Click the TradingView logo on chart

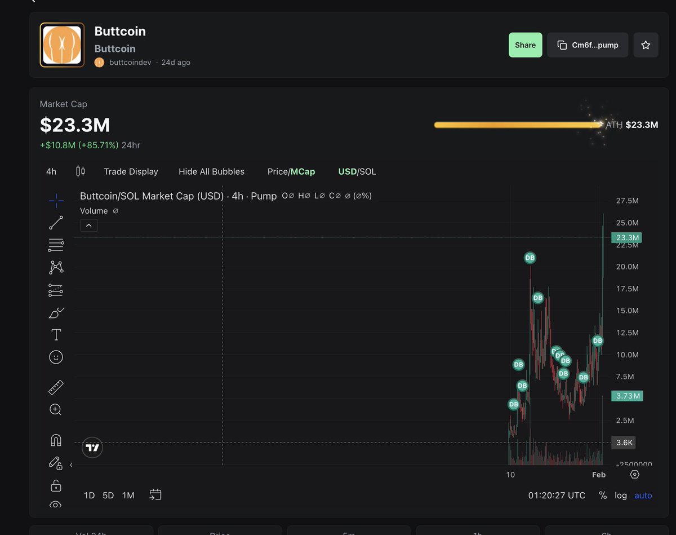[x=92, y=448]
